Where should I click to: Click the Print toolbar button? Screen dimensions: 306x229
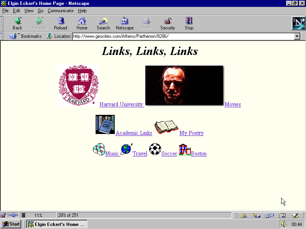pos(146,24)
